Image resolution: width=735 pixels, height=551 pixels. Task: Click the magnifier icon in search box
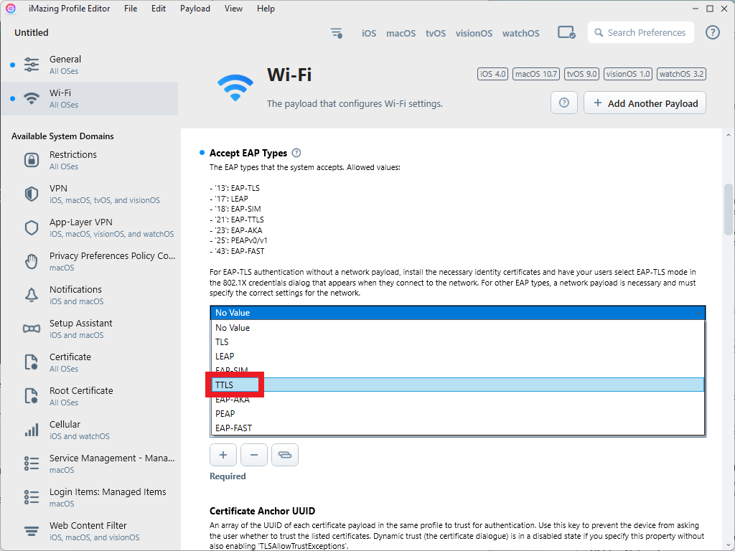pos(599,33)
